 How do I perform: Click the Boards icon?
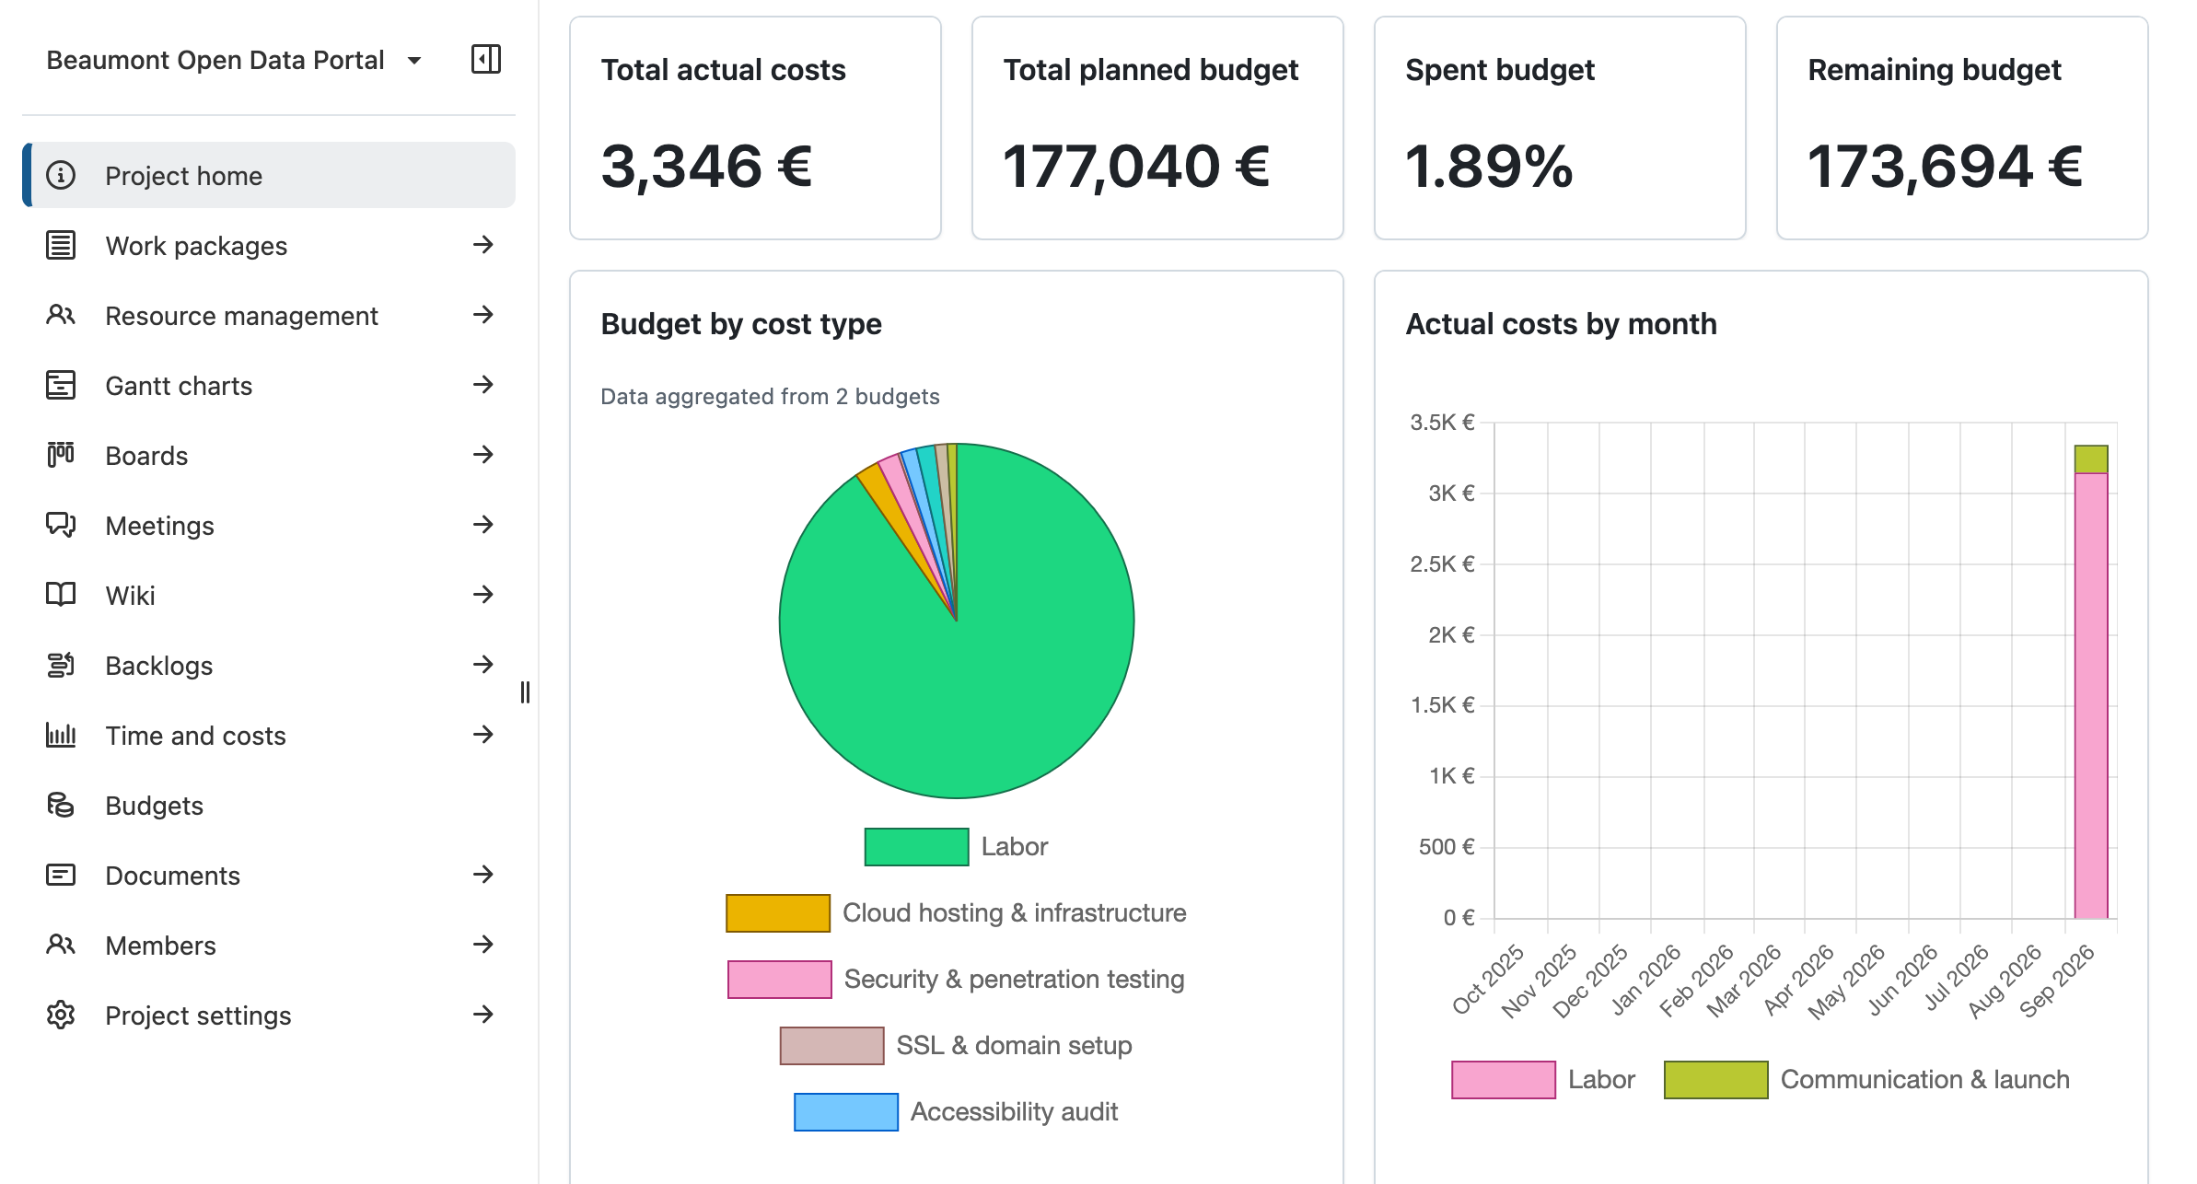pyautogui.click(x=61, y=455)
